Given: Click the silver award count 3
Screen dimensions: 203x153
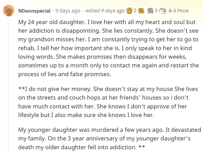Looking at the screenshot, I should [x=156, y=11].
